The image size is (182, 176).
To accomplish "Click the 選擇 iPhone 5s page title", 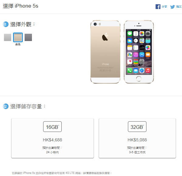I will [20, 6].
